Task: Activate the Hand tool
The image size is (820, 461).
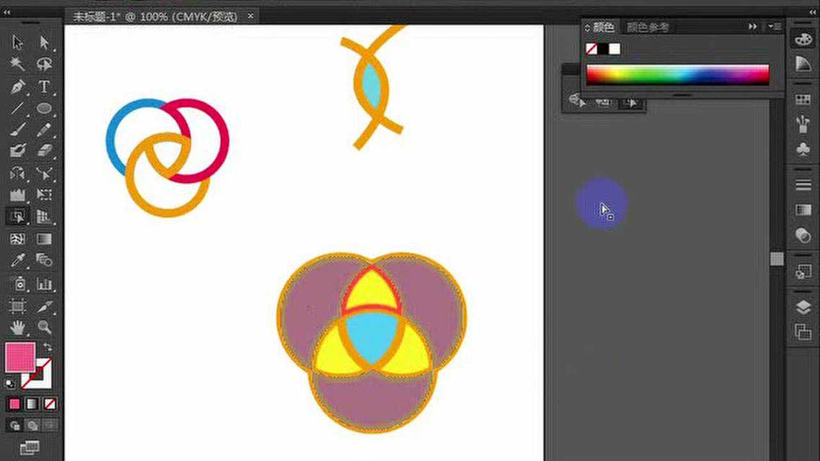Action: coord(17,327)
